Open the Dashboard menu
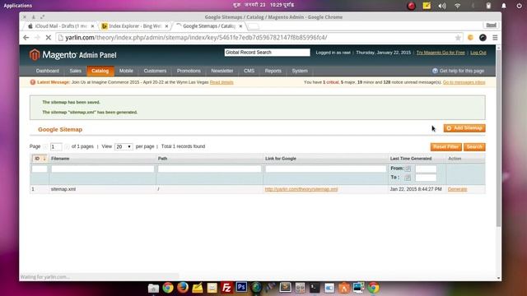The height and width of the screenshot is (296, 527). (x=48, y=71)
